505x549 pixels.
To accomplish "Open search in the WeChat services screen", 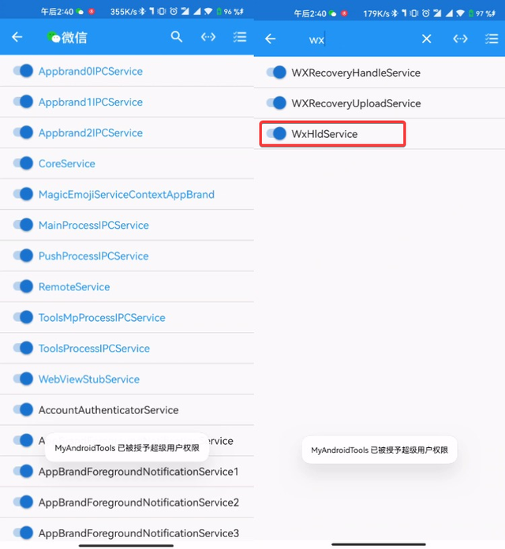I will point(177,36).
